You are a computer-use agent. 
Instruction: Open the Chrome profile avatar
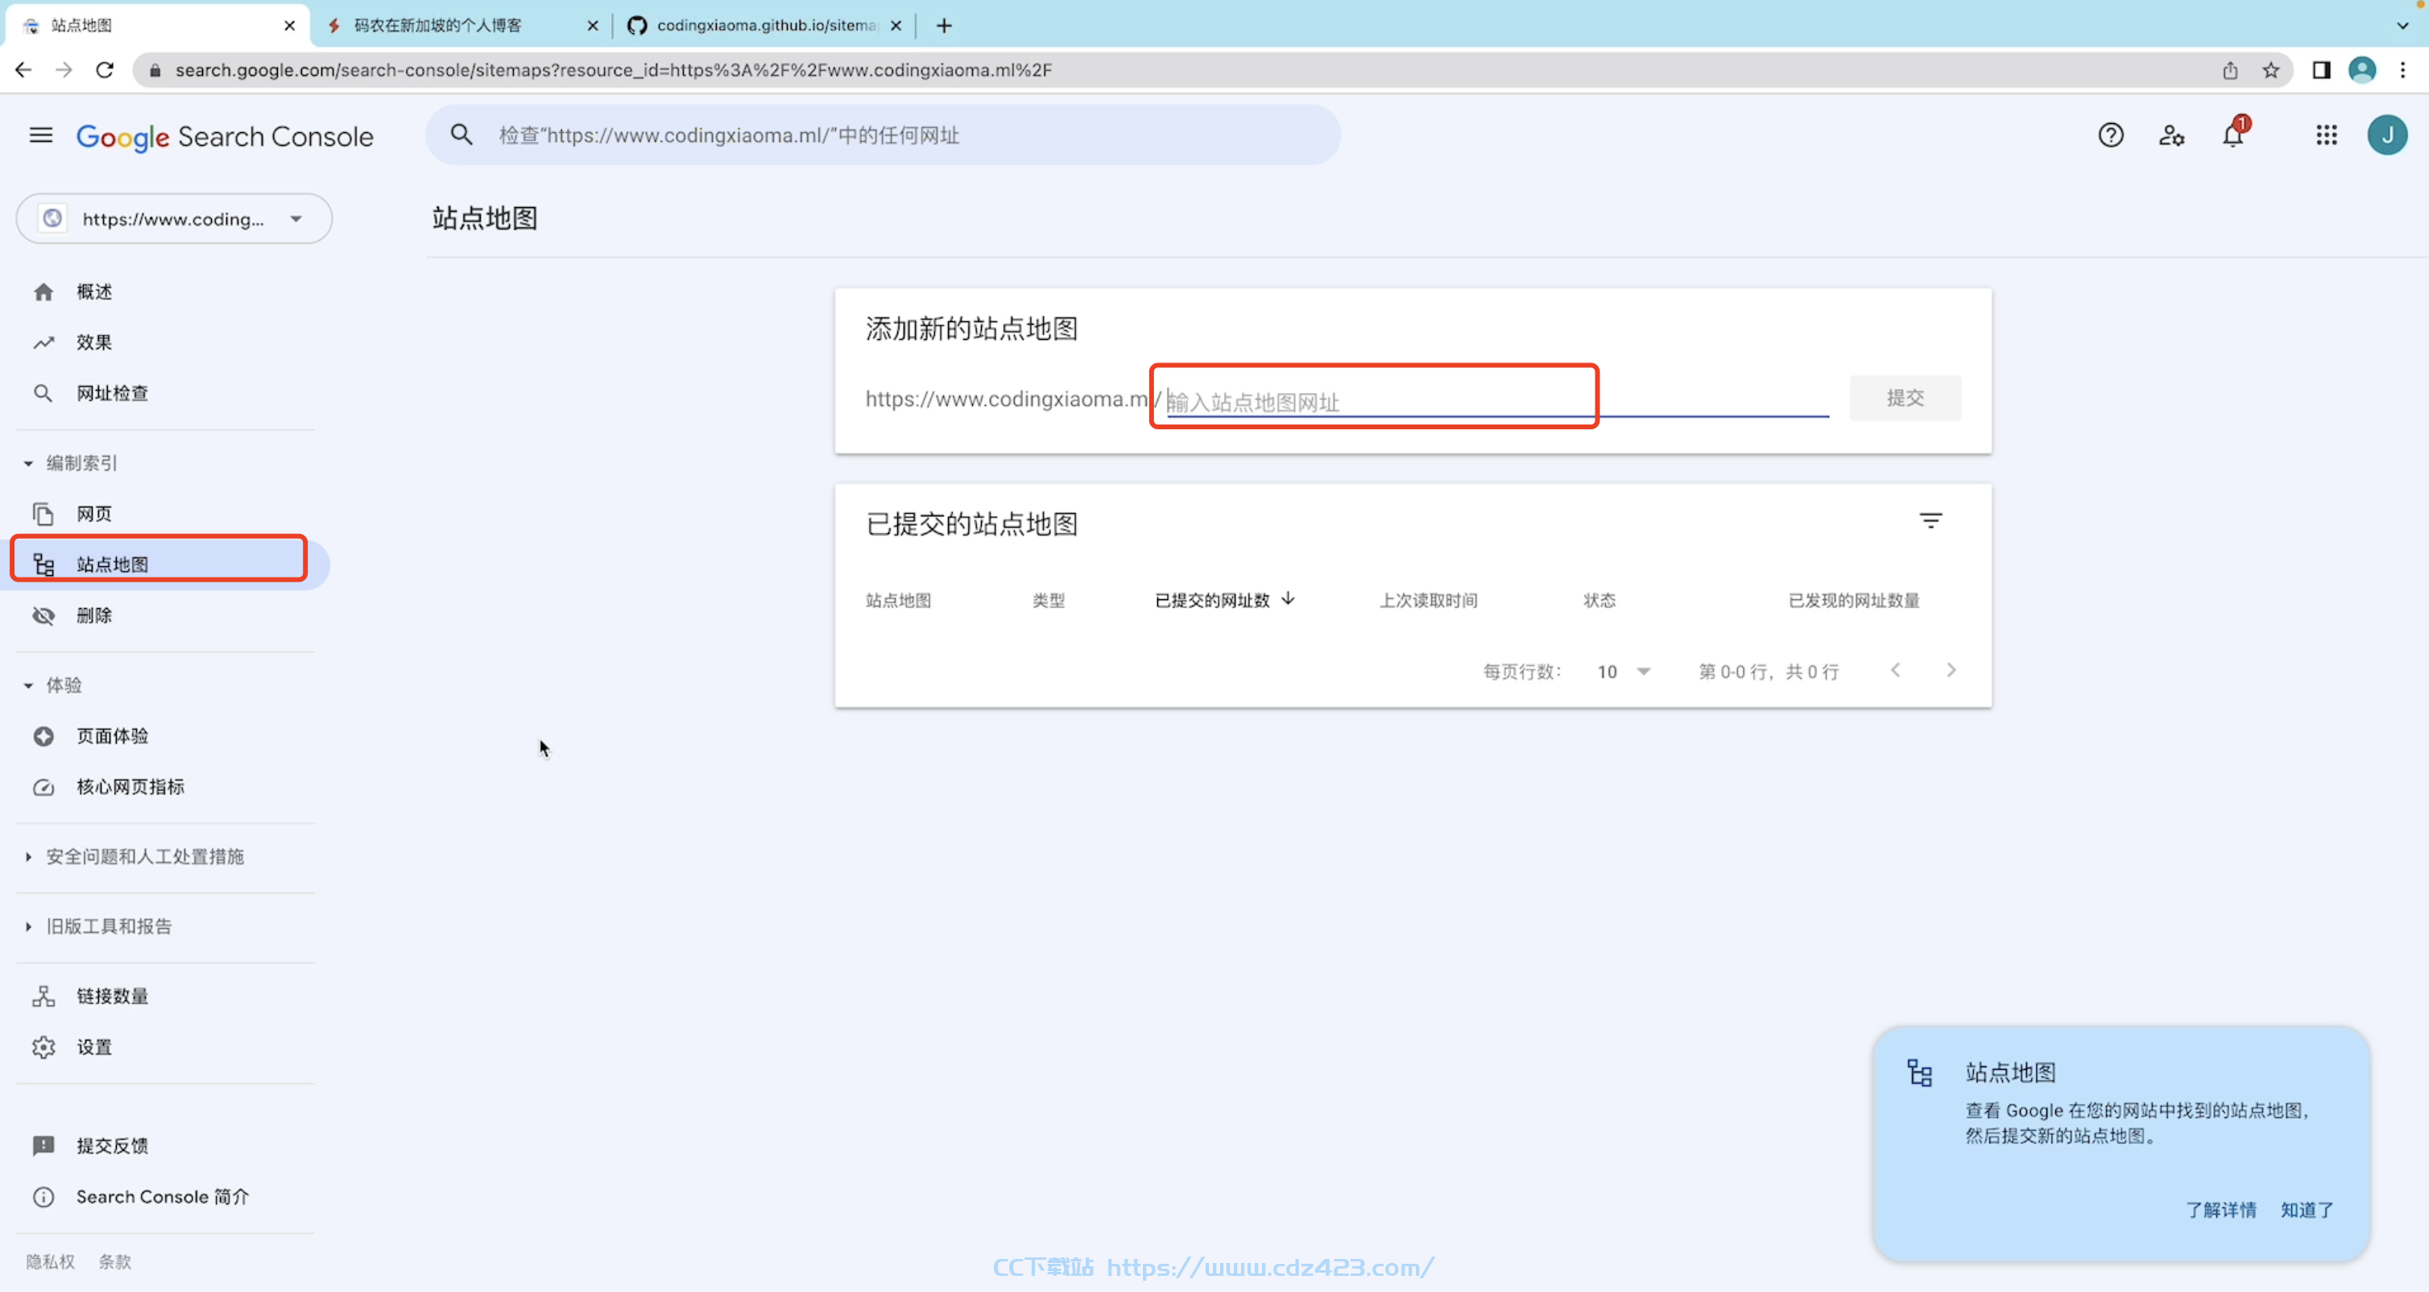coord(2361,70)
